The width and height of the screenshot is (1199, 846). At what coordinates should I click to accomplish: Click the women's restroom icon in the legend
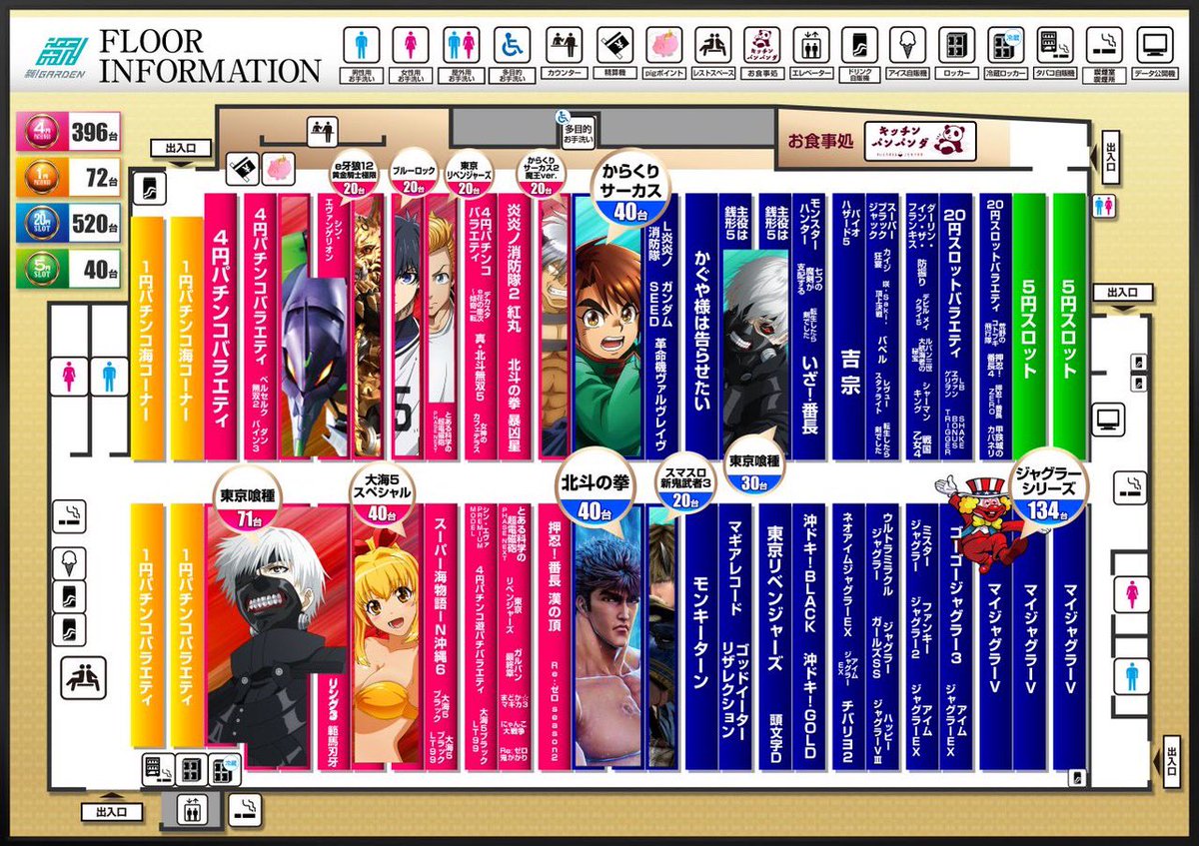click(x=410, y=45)
